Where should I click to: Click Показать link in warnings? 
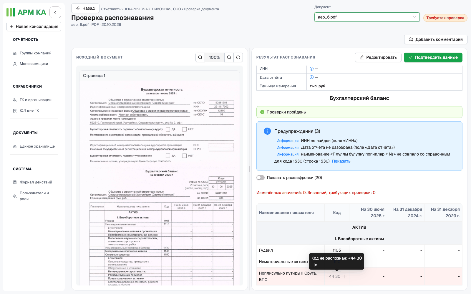tap(341, 161)
